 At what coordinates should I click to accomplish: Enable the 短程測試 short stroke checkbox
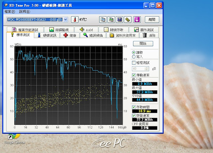tap(134, 63)
